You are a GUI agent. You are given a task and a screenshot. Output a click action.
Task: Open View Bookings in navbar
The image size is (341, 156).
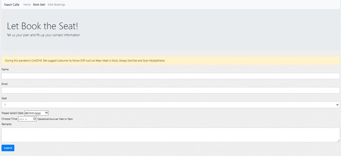click(56, 5)
